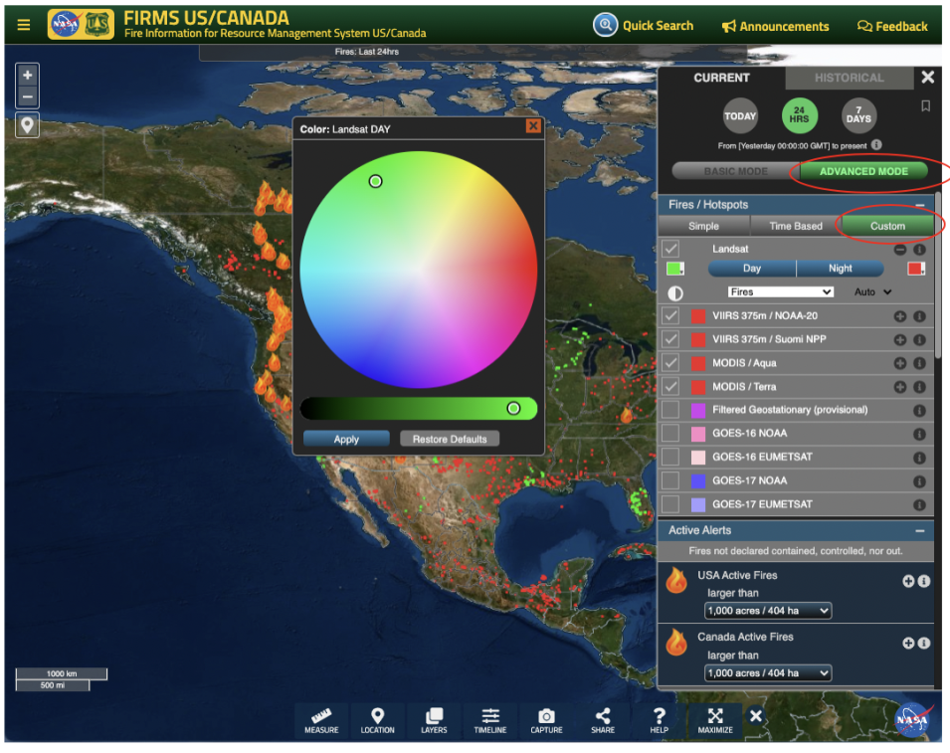The image size is (950, 753).
Task: Show info about the time range
Action: click(x=876, y=145)
